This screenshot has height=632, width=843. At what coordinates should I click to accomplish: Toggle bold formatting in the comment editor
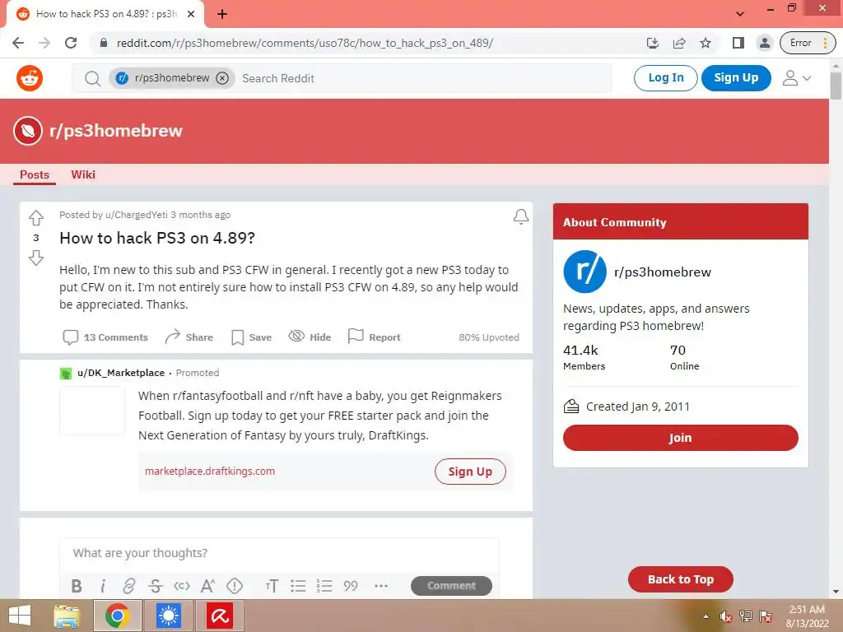tap(77, 586)
